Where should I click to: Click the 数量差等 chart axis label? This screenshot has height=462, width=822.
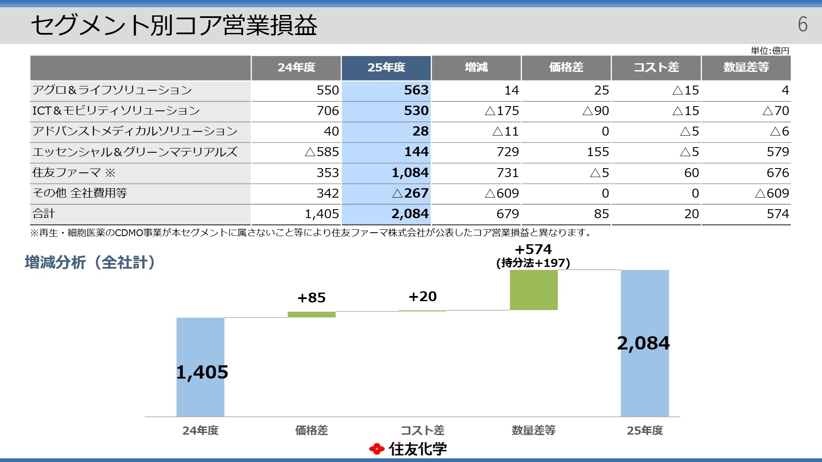coord(534,430)
